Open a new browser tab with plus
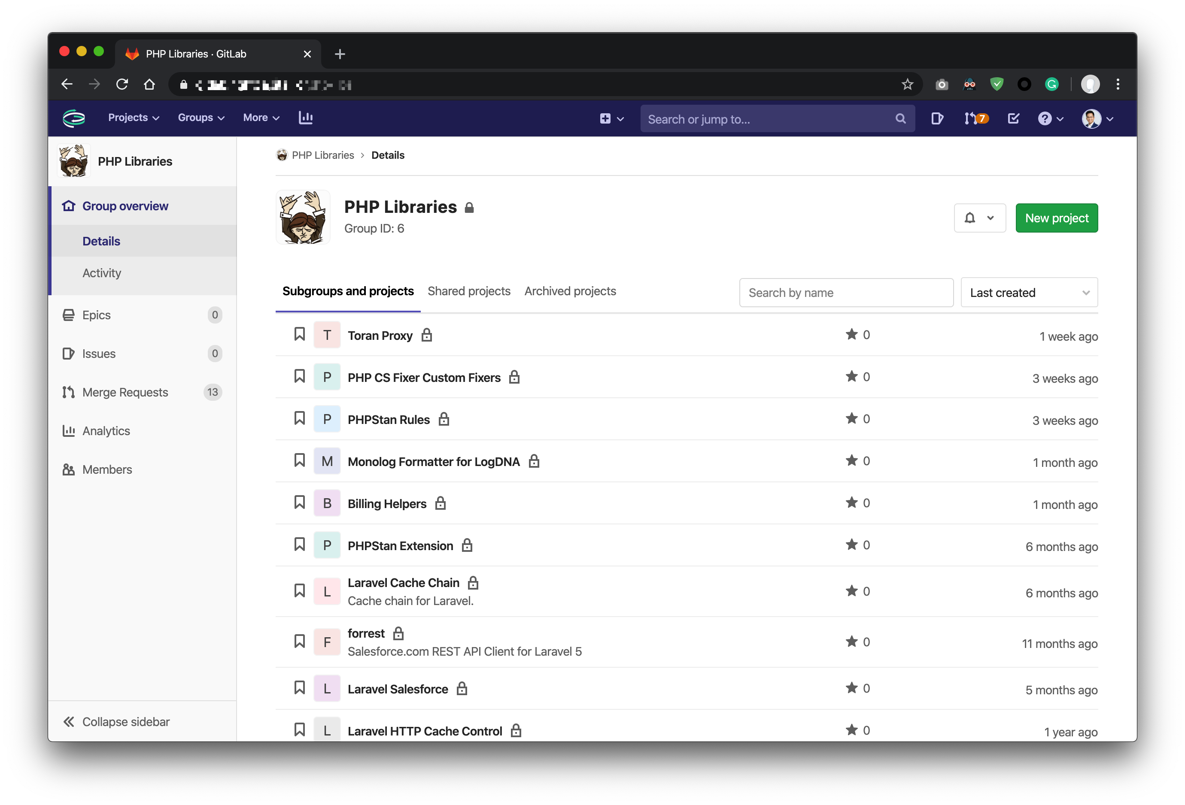The height and width of the screenshot is (805, 1185). 340,54
